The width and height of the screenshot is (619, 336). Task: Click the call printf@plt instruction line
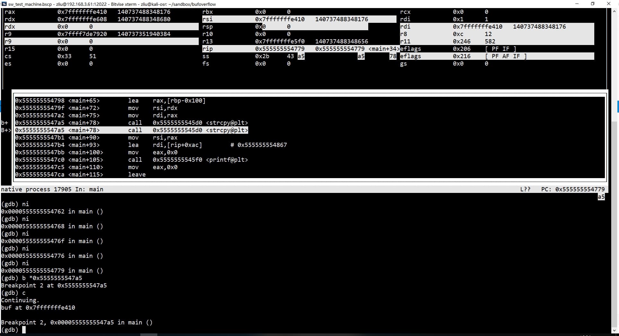pyautogui.click(x=132, y=160)
